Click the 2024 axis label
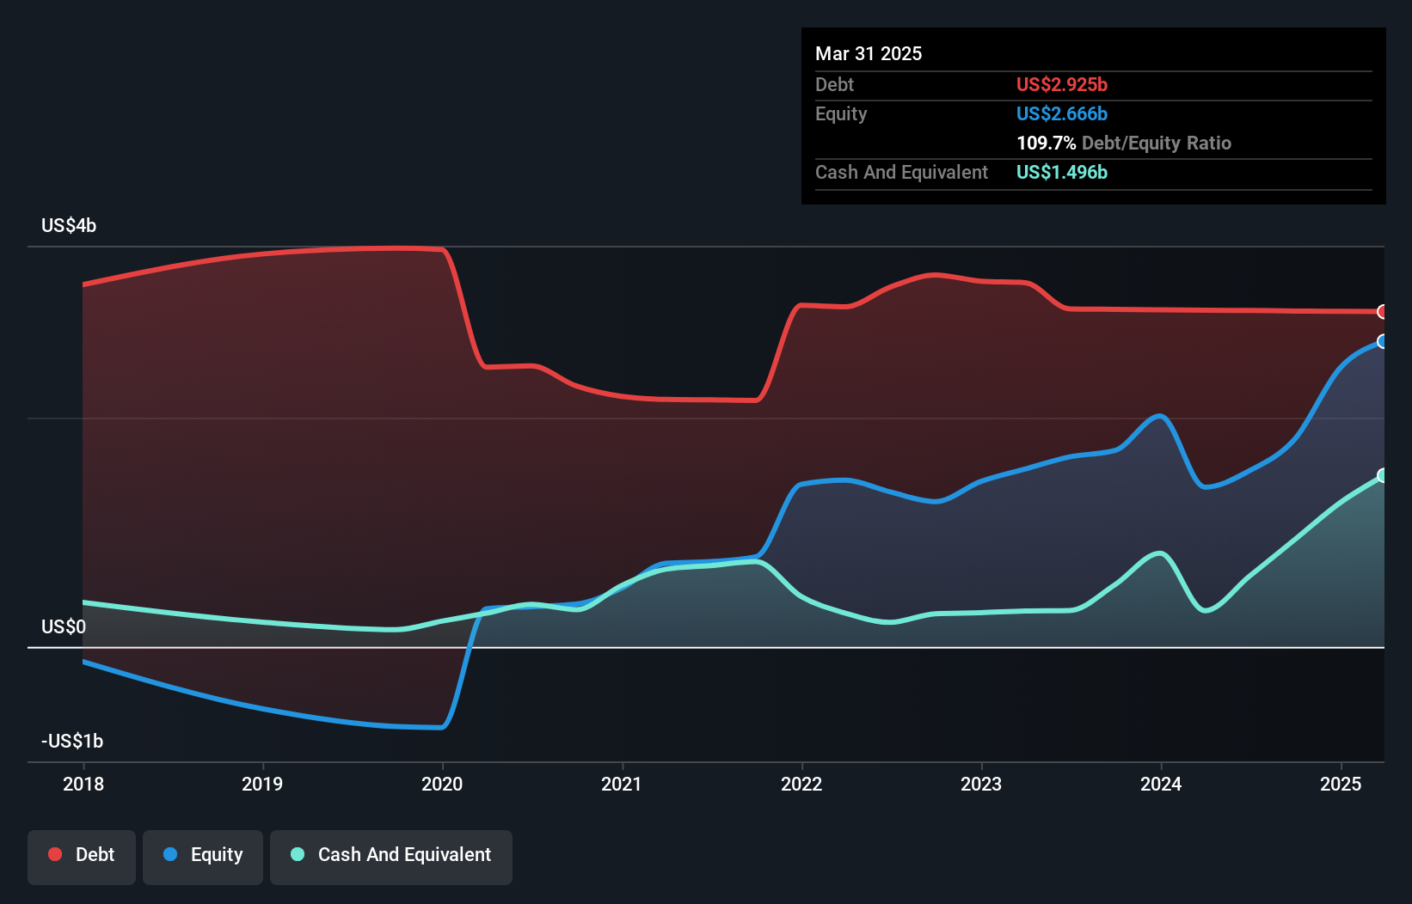 pos(1161,784)
